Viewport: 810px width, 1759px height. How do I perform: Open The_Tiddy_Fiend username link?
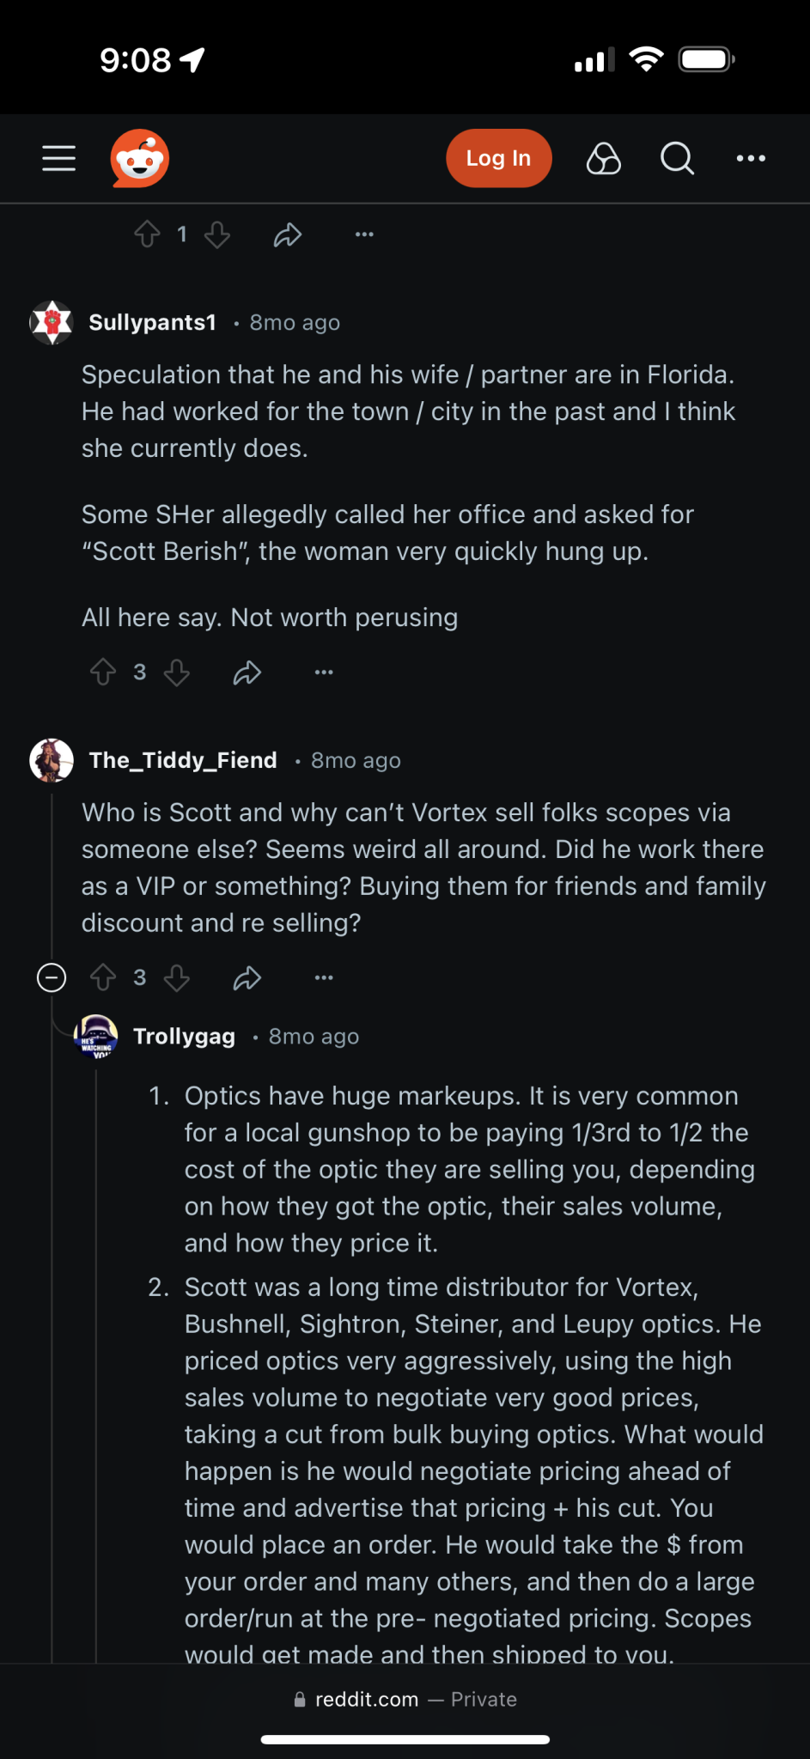coord(183,760)
